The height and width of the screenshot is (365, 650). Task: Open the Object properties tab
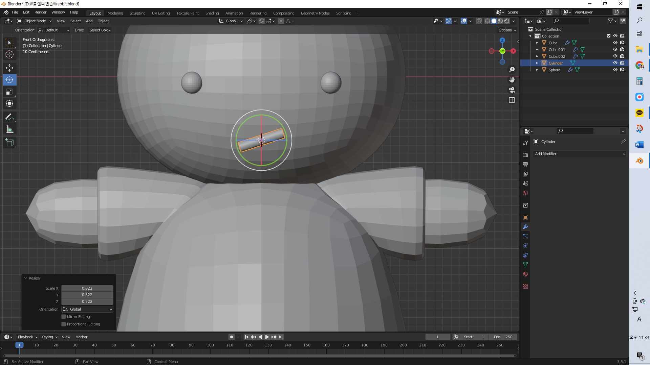tap(525, 217)
